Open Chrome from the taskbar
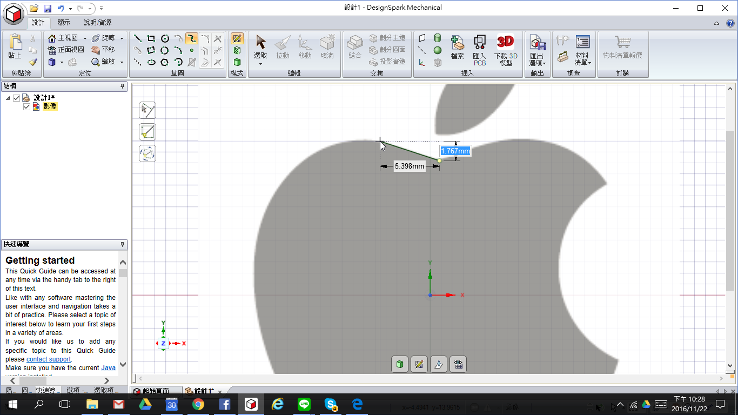Viewport: 738px width, 415px height. pos(198,404)
